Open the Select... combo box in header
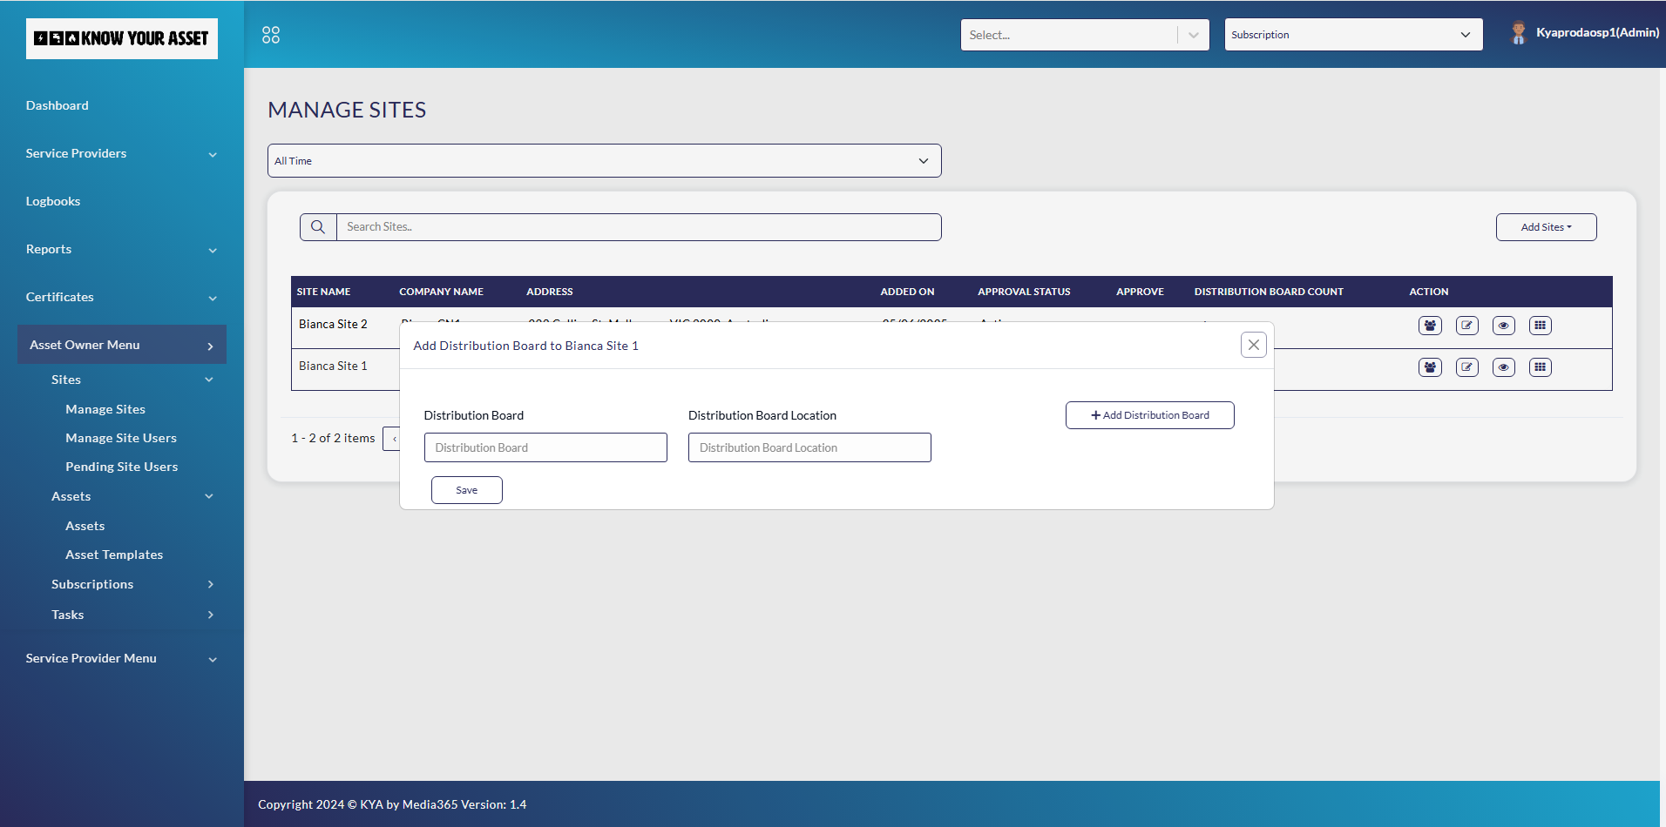The width and height of the screenshot is (1666, 827). pos(1085,35)
